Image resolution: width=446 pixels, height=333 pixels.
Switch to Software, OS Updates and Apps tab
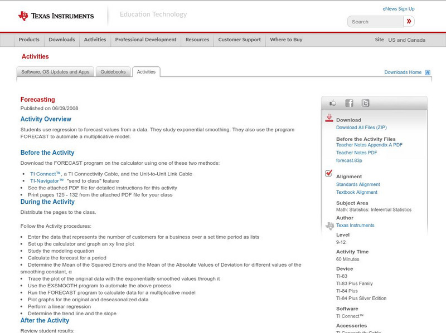coord(55,72)
